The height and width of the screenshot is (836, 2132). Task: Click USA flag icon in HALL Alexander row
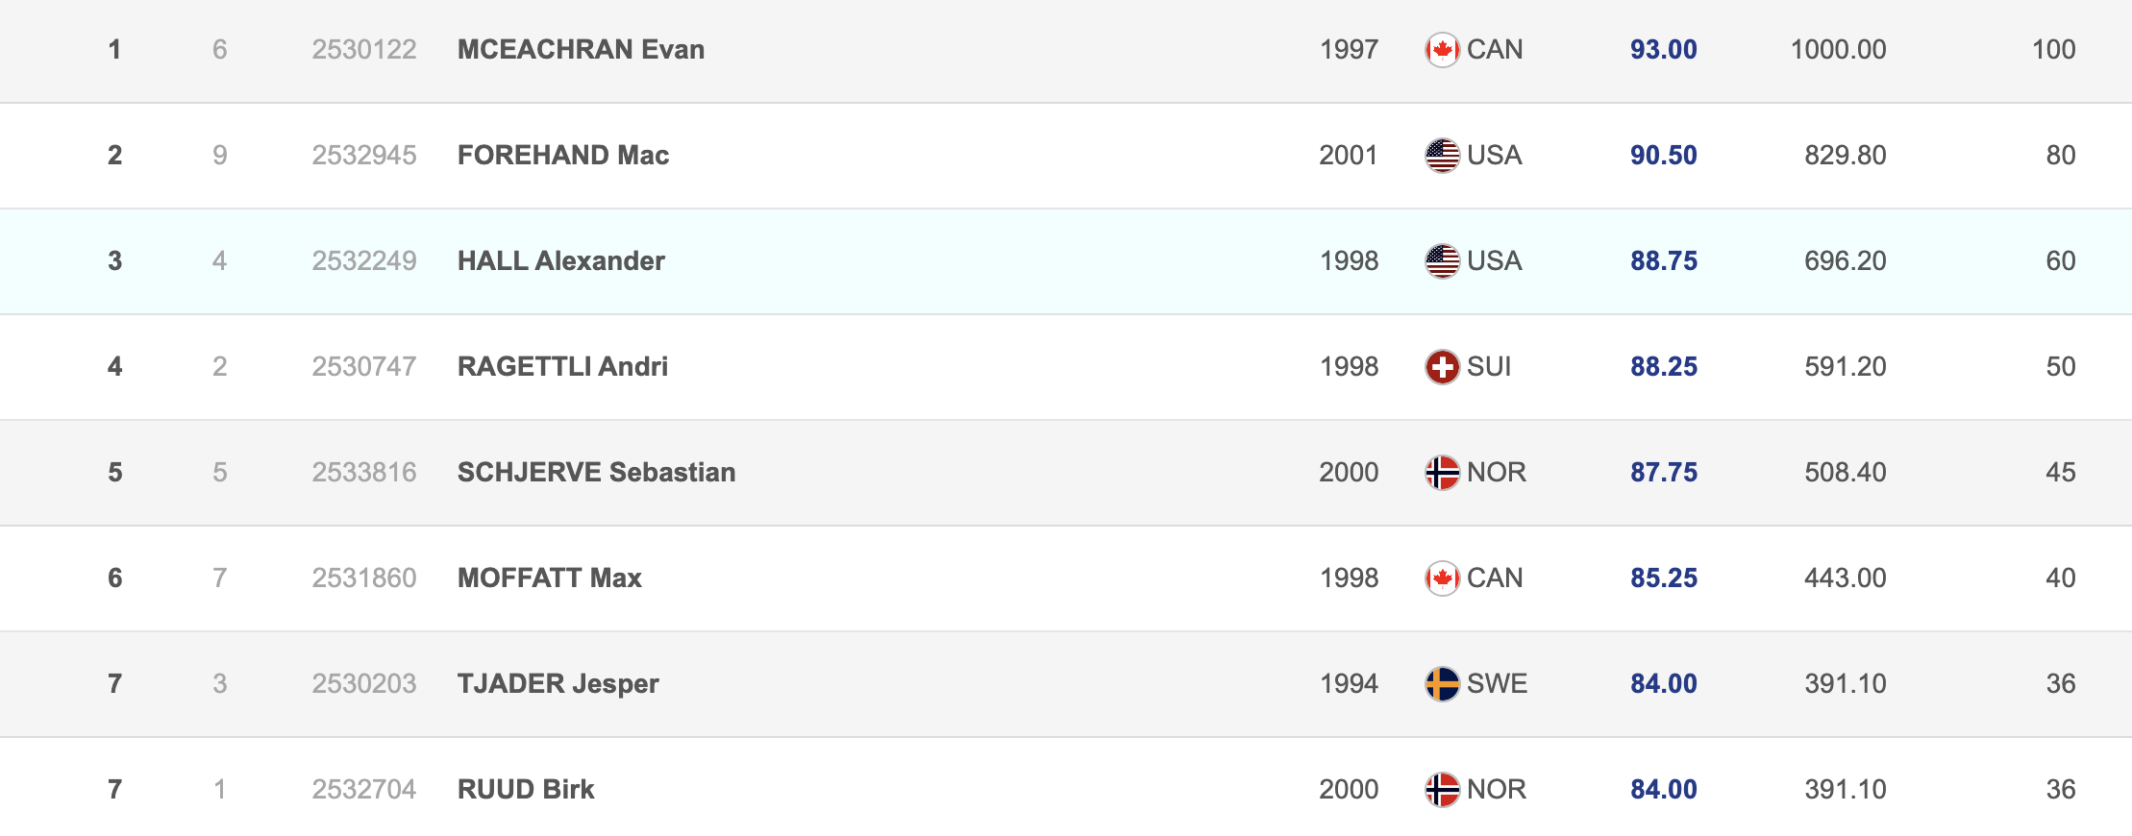(1442, 261)
